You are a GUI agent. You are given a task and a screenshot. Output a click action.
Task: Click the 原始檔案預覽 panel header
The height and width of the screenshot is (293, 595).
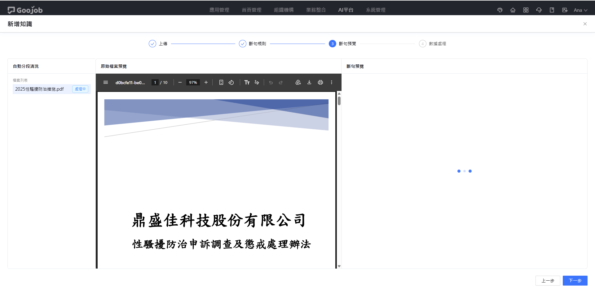(x=114, y=66)
